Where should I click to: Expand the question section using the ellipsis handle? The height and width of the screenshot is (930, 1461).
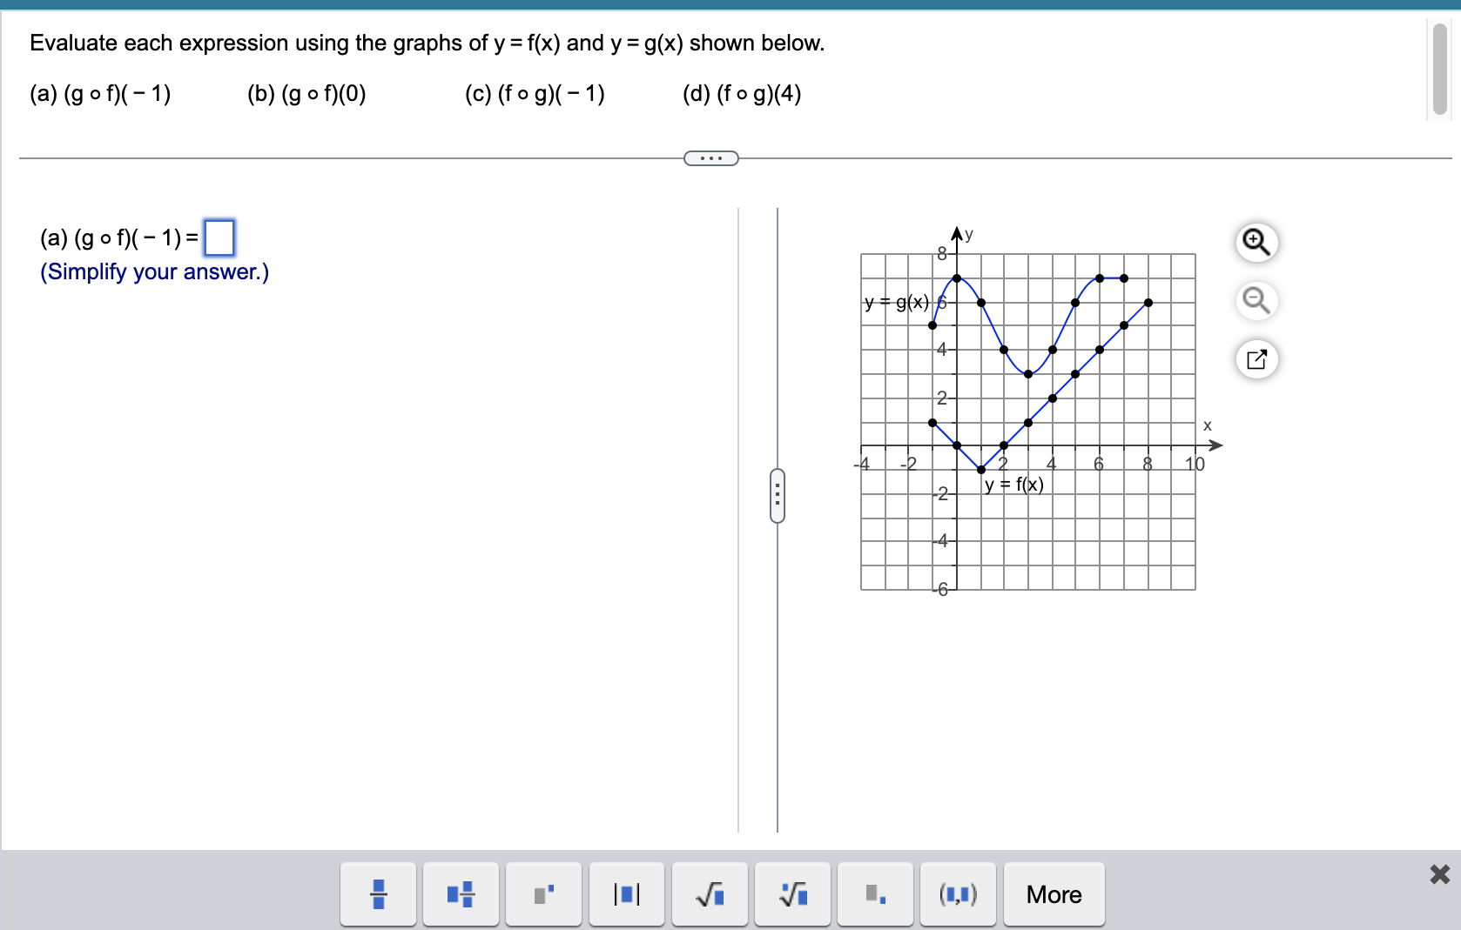tap(710, 157)
